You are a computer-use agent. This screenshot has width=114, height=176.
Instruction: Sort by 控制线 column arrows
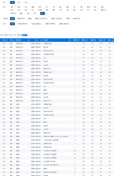95,40
